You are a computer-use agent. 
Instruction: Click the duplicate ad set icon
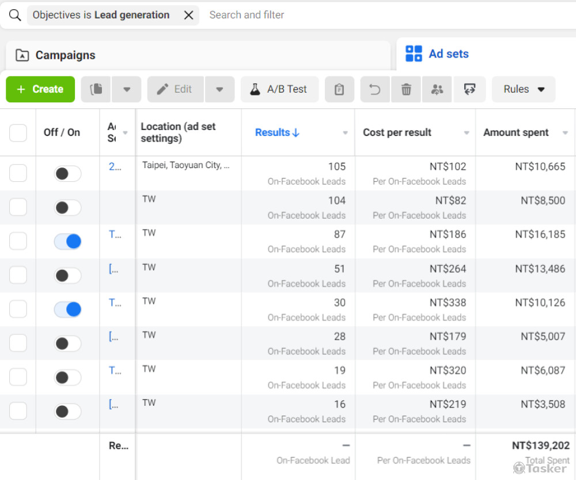point(96,89)
